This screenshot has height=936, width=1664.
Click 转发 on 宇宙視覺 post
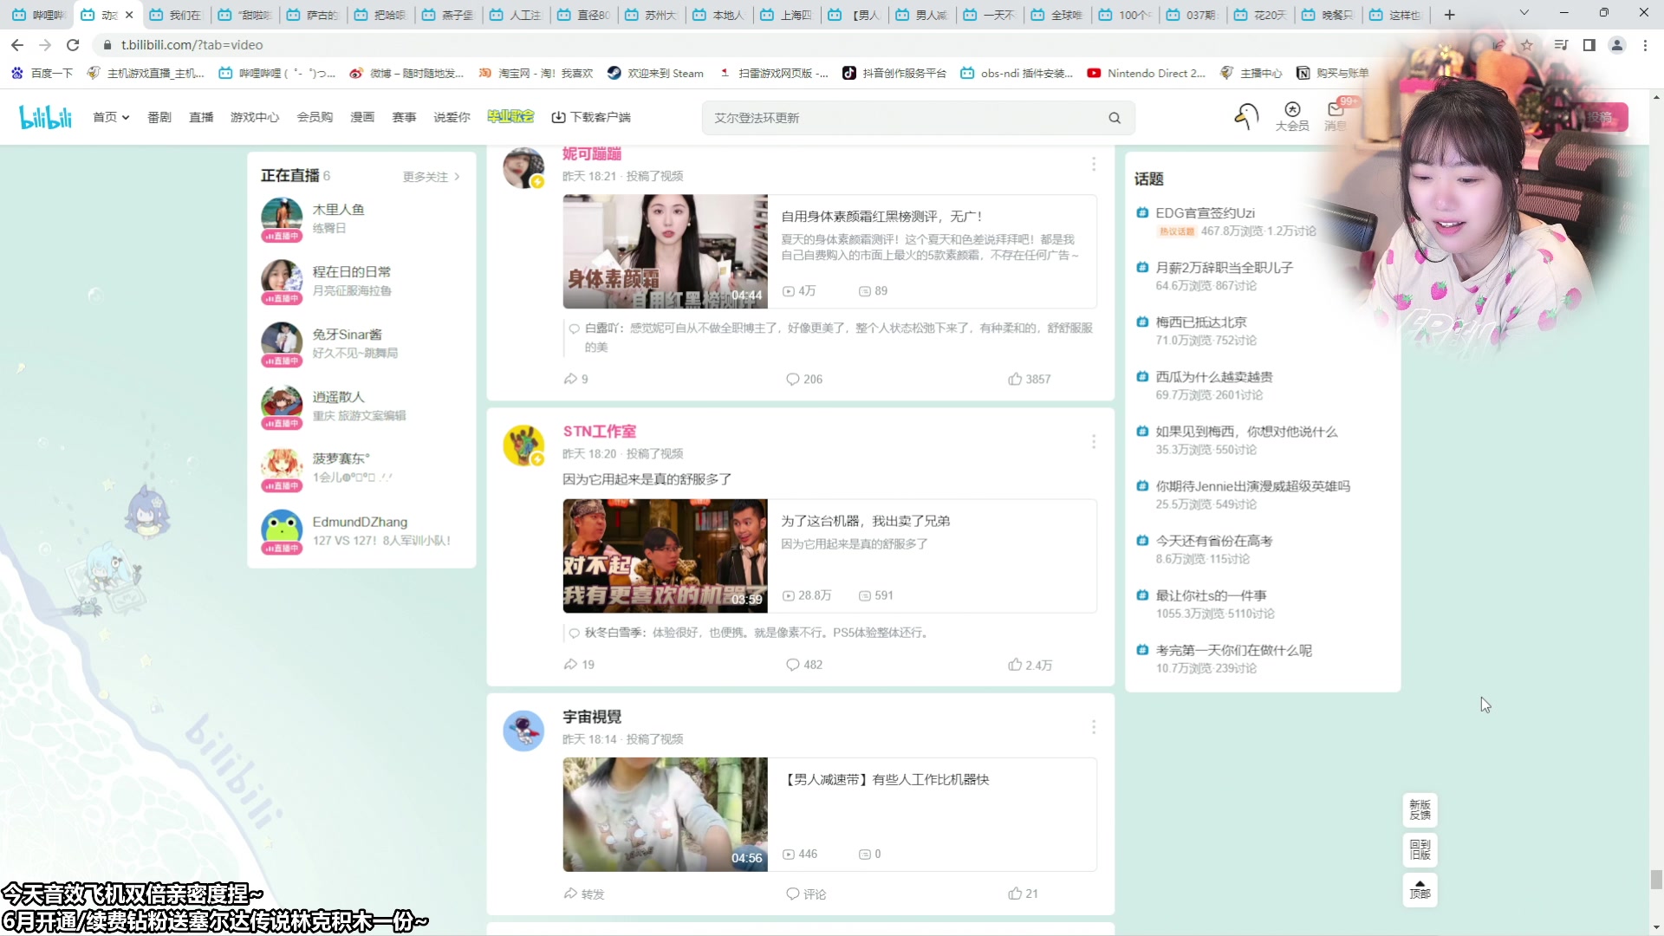[583, 894]
